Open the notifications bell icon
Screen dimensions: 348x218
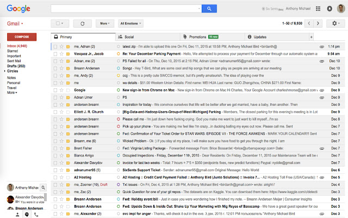click(330, 9)
